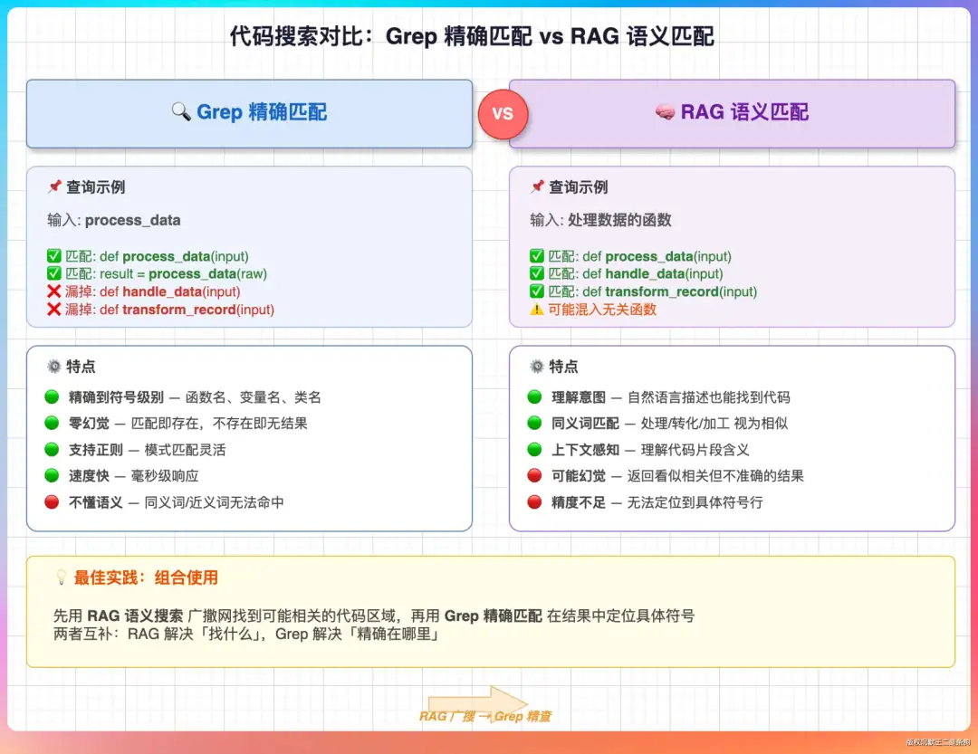This screenshot has width=978, height=754.
Task: Click the gear icon in RAG 特点 heading
Action: pos(537,366)
